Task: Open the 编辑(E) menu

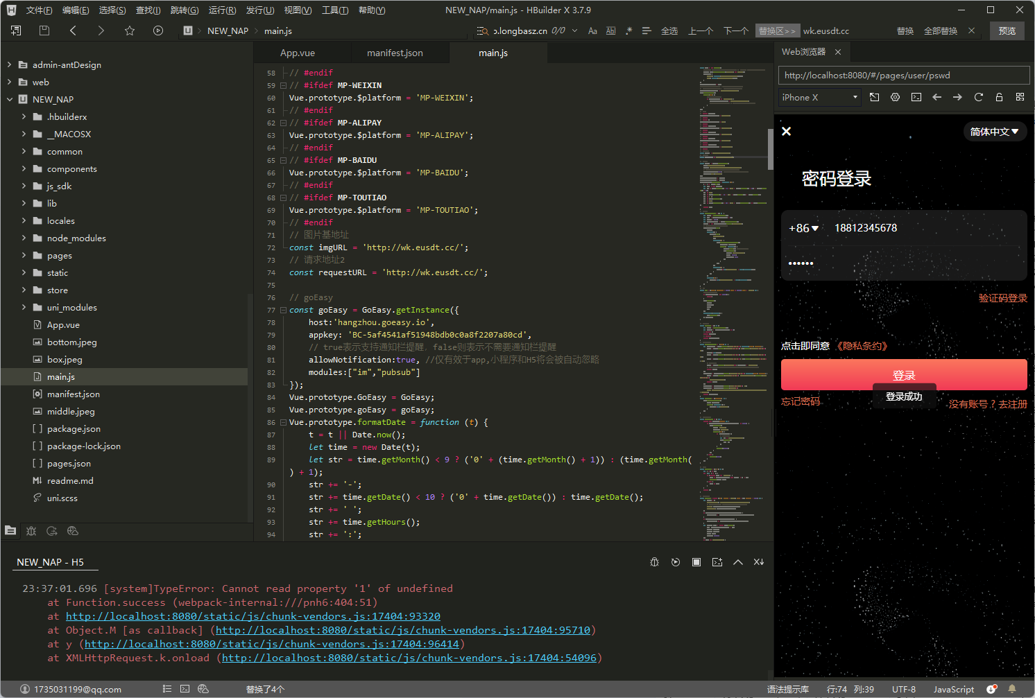Action: [76, 10]
